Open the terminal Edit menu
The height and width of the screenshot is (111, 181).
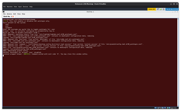coord(15,14)
